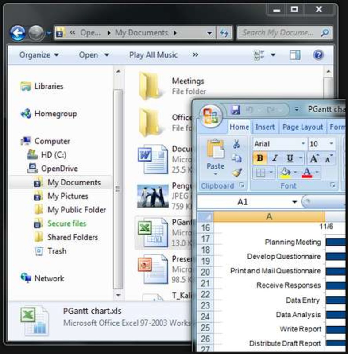Select Libraries in navigation pane
The height and width of the screenshot is (354, 348).
coord(42,86)
